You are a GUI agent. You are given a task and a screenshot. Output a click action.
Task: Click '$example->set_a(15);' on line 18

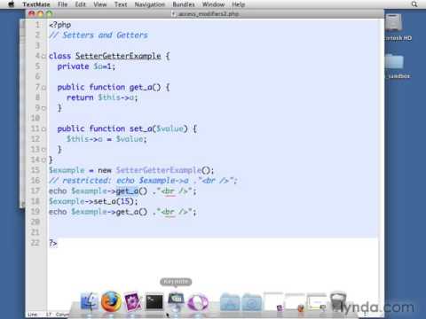(93, 201)
